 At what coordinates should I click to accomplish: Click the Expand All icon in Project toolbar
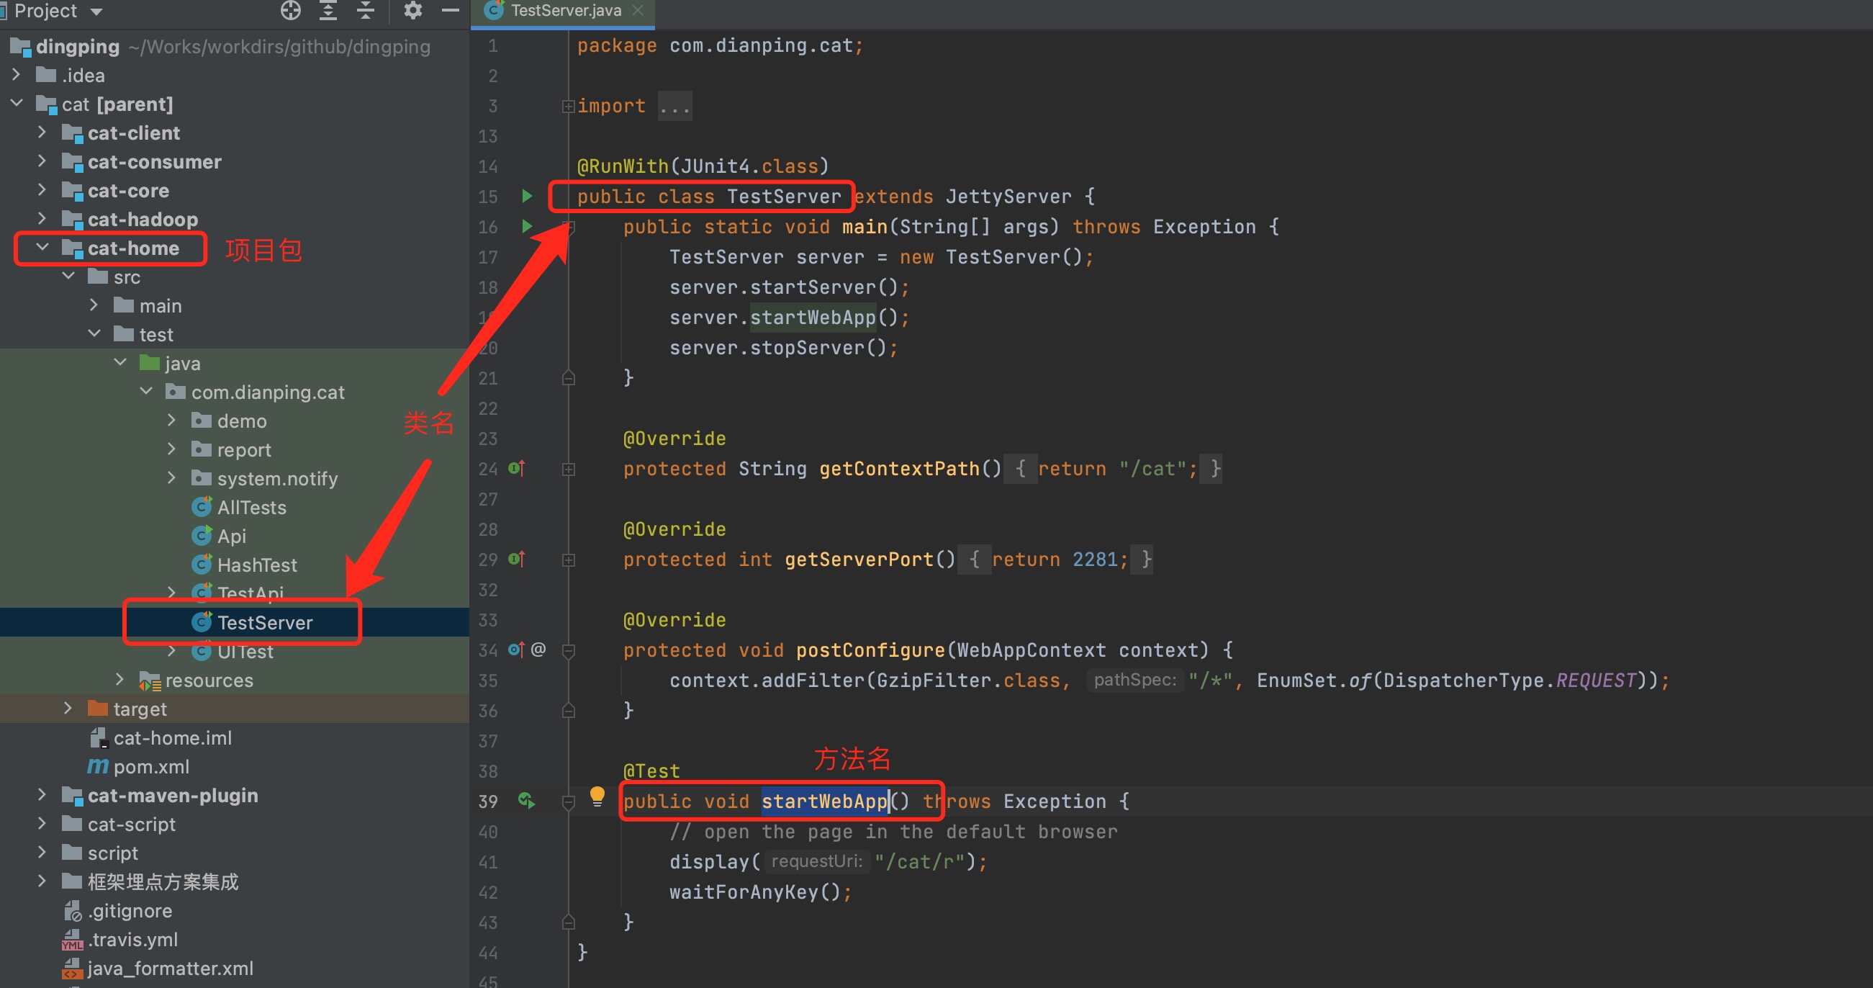point(328,10)
